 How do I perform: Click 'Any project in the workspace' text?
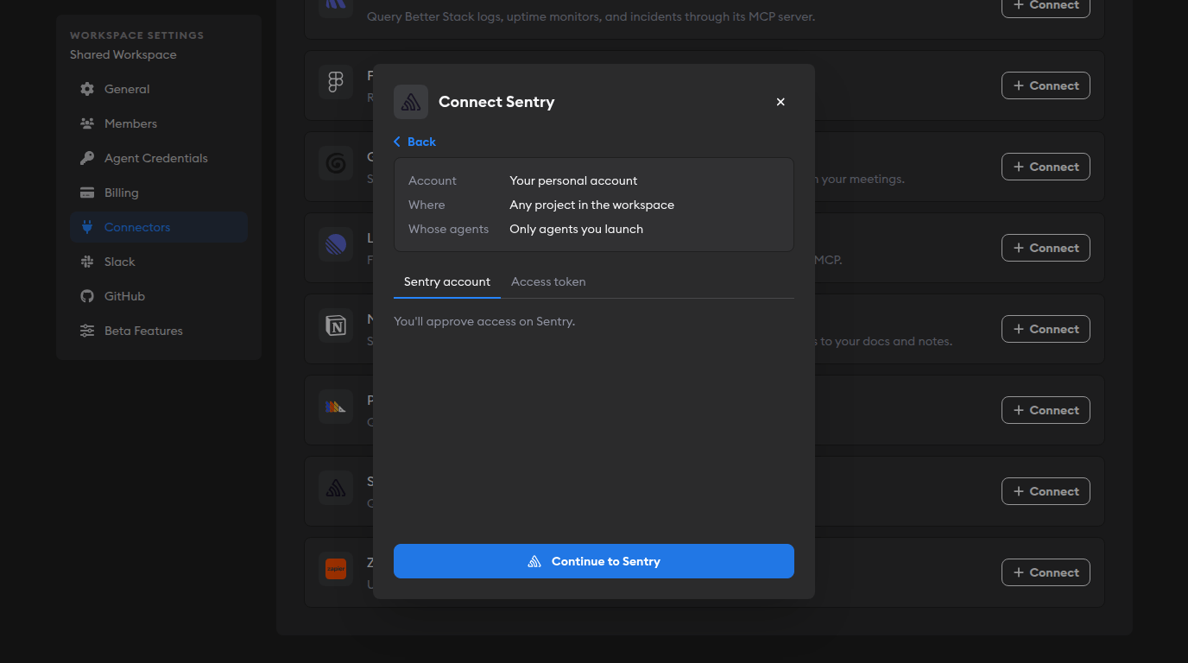pos(591,205)
